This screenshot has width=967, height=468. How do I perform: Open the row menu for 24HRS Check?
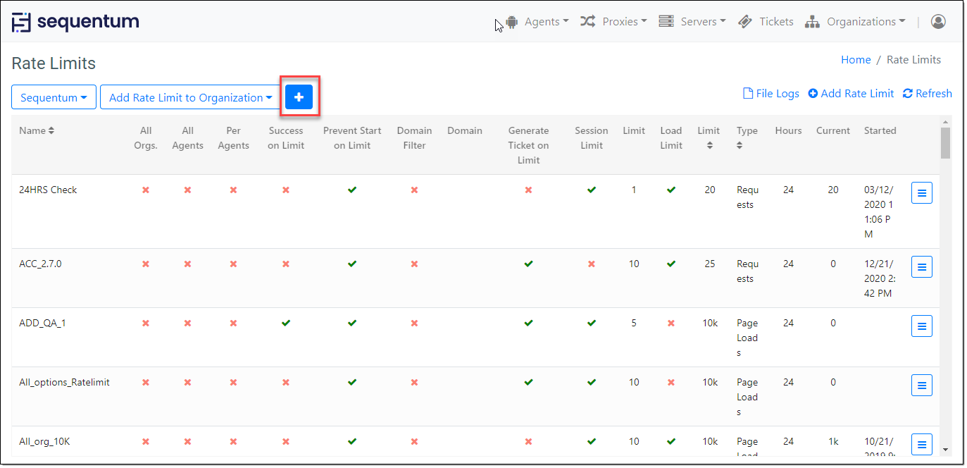coord(921,192)
